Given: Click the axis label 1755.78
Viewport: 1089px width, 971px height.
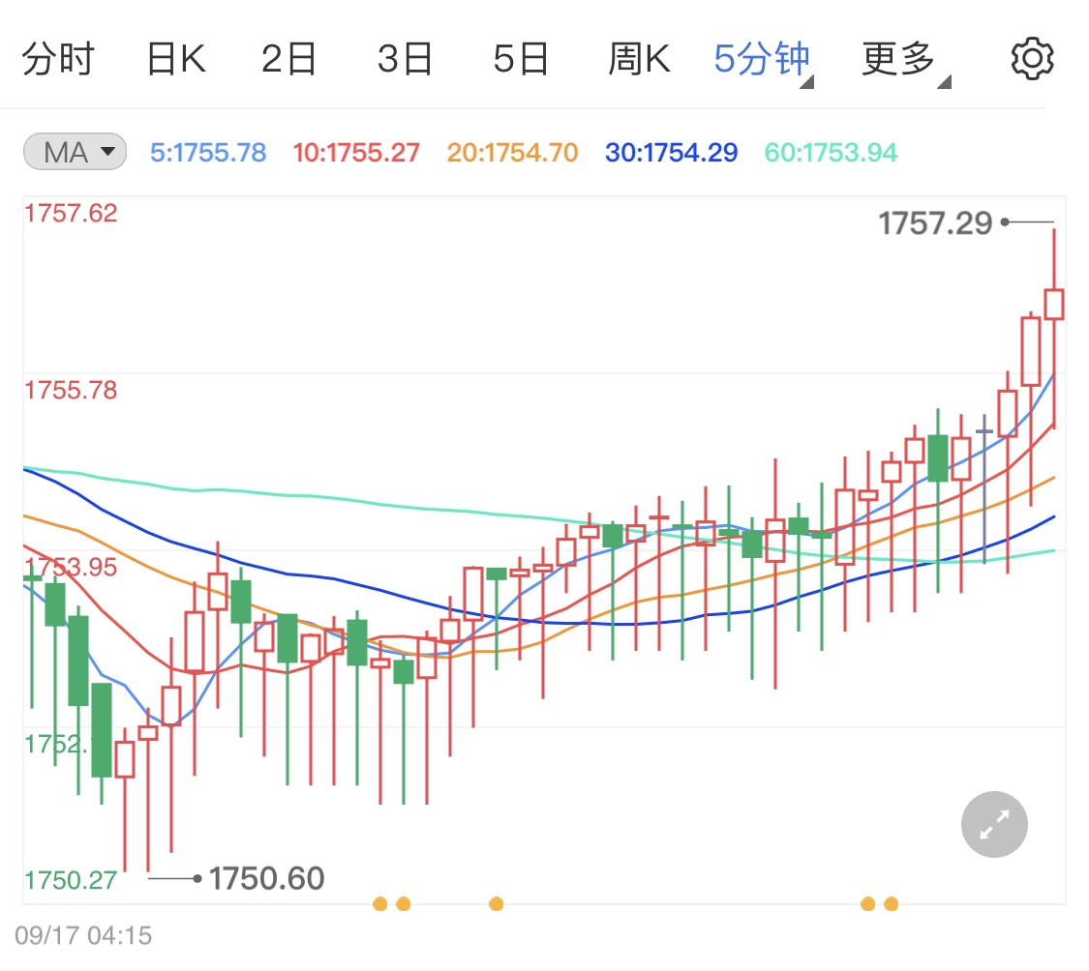Looking at the screenshot, I should pyautogui.click(x=71, y=390).
